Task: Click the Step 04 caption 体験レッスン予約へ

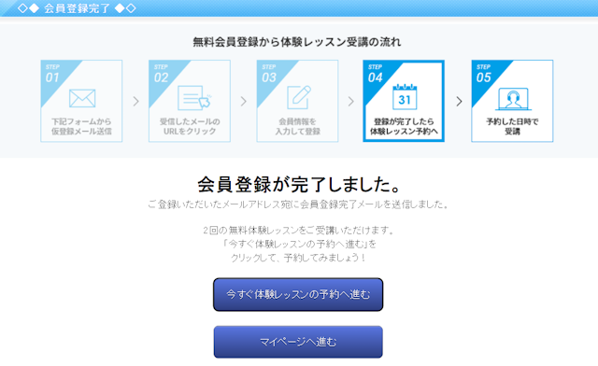Action: coord(404,132)
